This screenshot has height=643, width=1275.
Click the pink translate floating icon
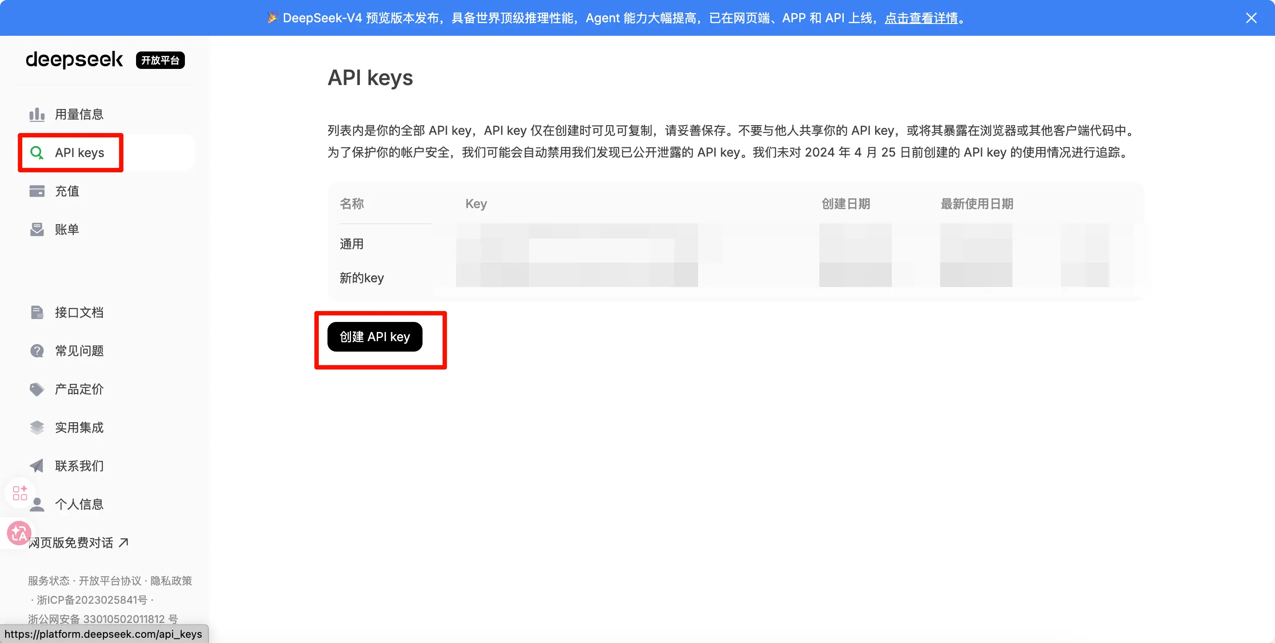coord(19,533)
